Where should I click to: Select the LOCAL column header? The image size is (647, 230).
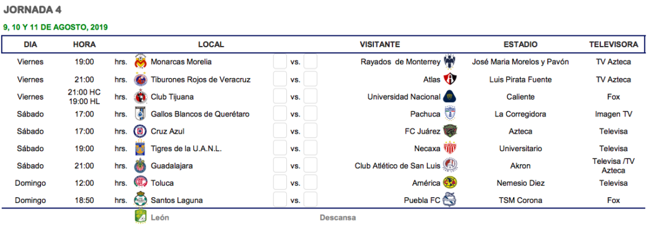coord(211,45)
